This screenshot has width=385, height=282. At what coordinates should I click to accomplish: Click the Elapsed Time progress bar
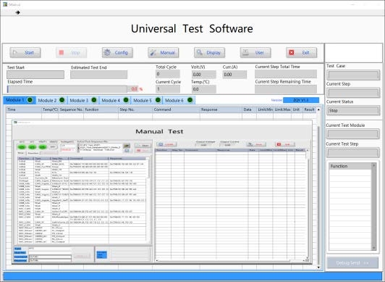67,89
